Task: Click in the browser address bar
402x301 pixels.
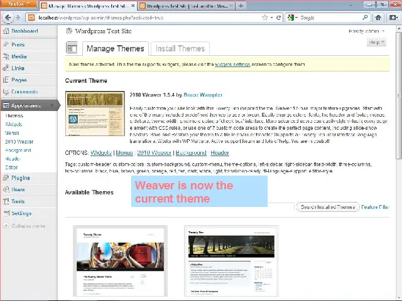Action: 149,18
